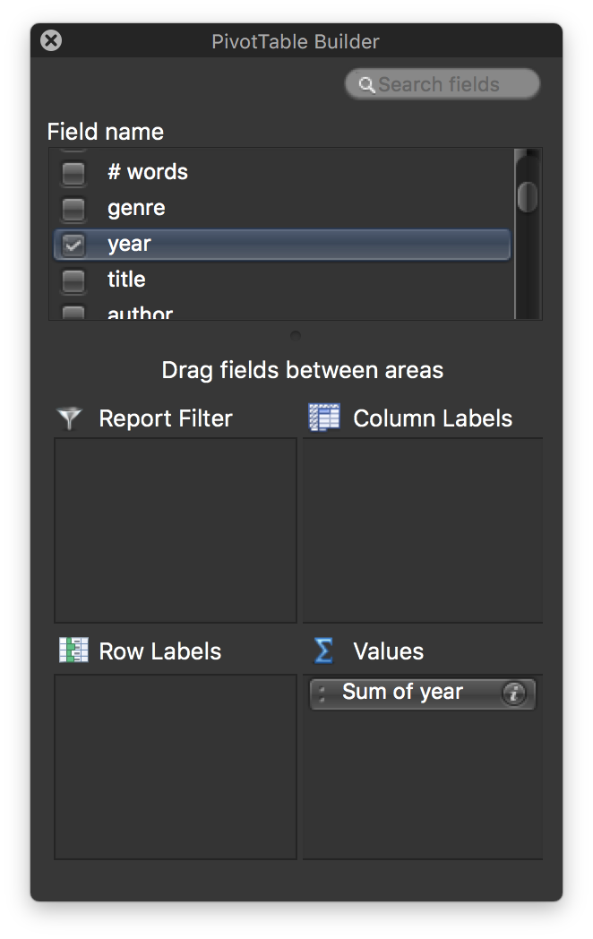This screenshot has height=939, width=593.
Task: Click inside the empty Row Labels area
Action: pyautogui.click(x=176, y=767)
